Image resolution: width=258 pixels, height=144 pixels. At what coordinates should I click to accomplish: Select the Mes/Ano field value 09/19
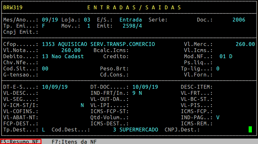point(50,20)
